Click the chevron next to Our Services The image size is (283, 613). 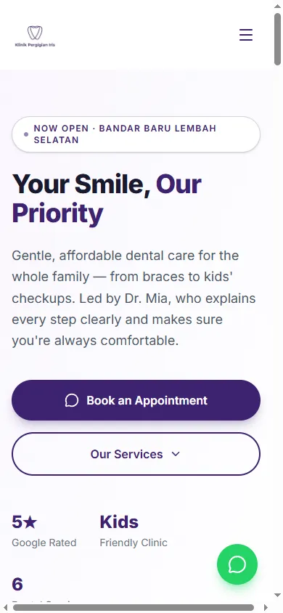tap(176, 454)
